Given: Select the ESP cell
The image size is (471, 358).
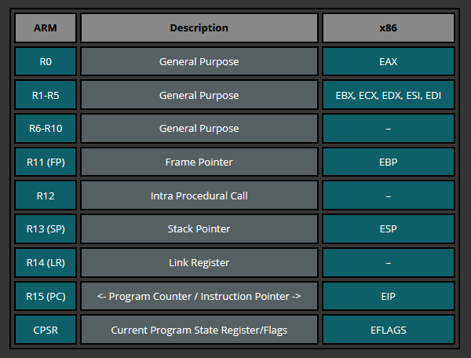Looking at the screenshot, I should [x=389, y=229].
